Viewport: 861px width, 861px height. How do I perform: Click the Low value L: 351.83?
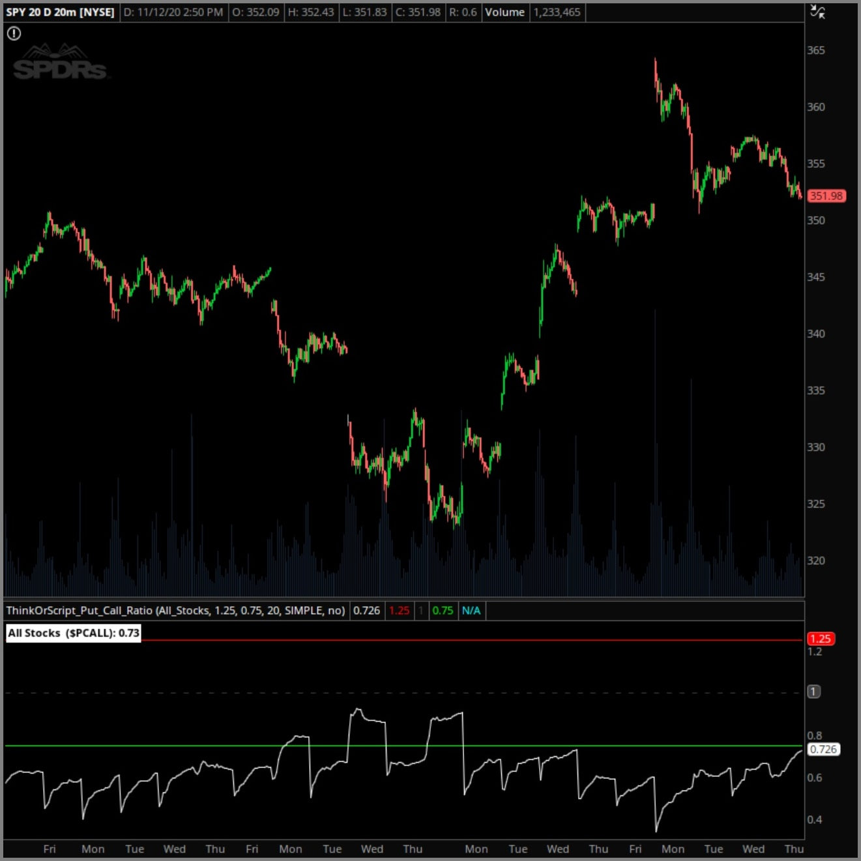365,12
